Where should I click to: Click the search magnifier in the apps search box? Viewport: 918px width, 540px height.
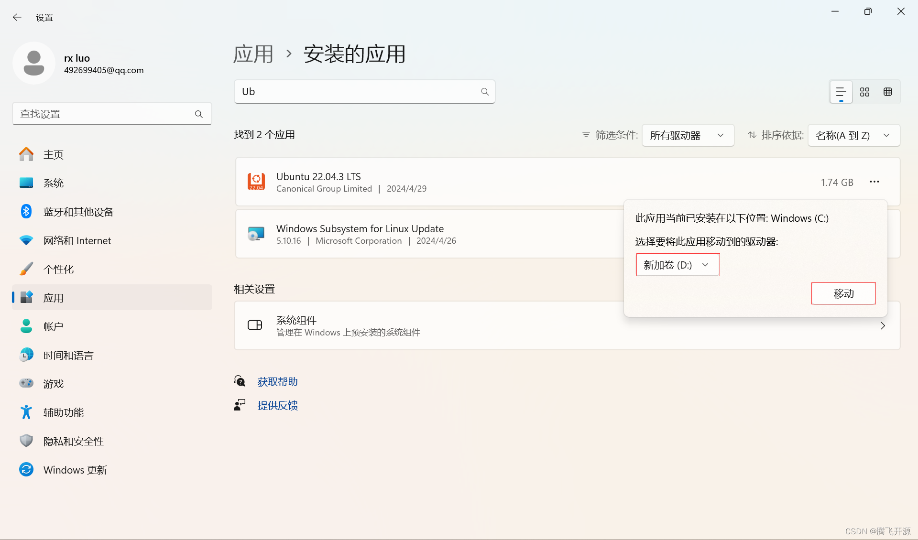click(x=485, y=92)
